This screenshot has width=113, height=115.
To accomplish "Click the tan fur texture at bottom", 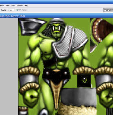I will 77,110.
